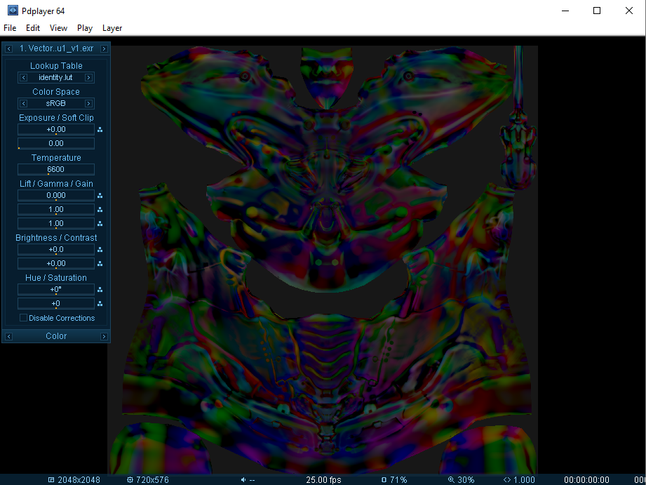Click the memory usage icon beside 71%

(384, 480)
